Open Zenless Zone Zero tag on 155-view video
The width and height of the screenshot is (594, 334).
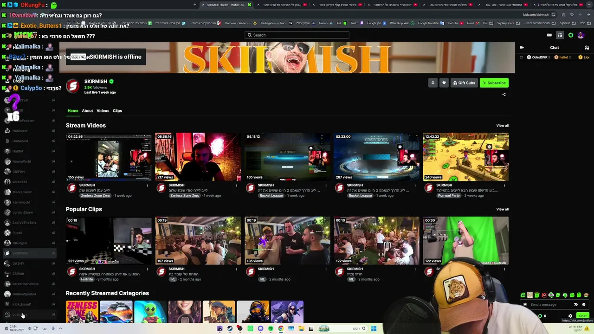[x=96, y=196]
